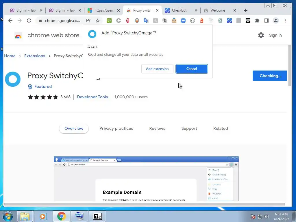Screen dimensions: 296x222
Task: Click the extension screenshot preview image
Action: [x=146, y=179]
